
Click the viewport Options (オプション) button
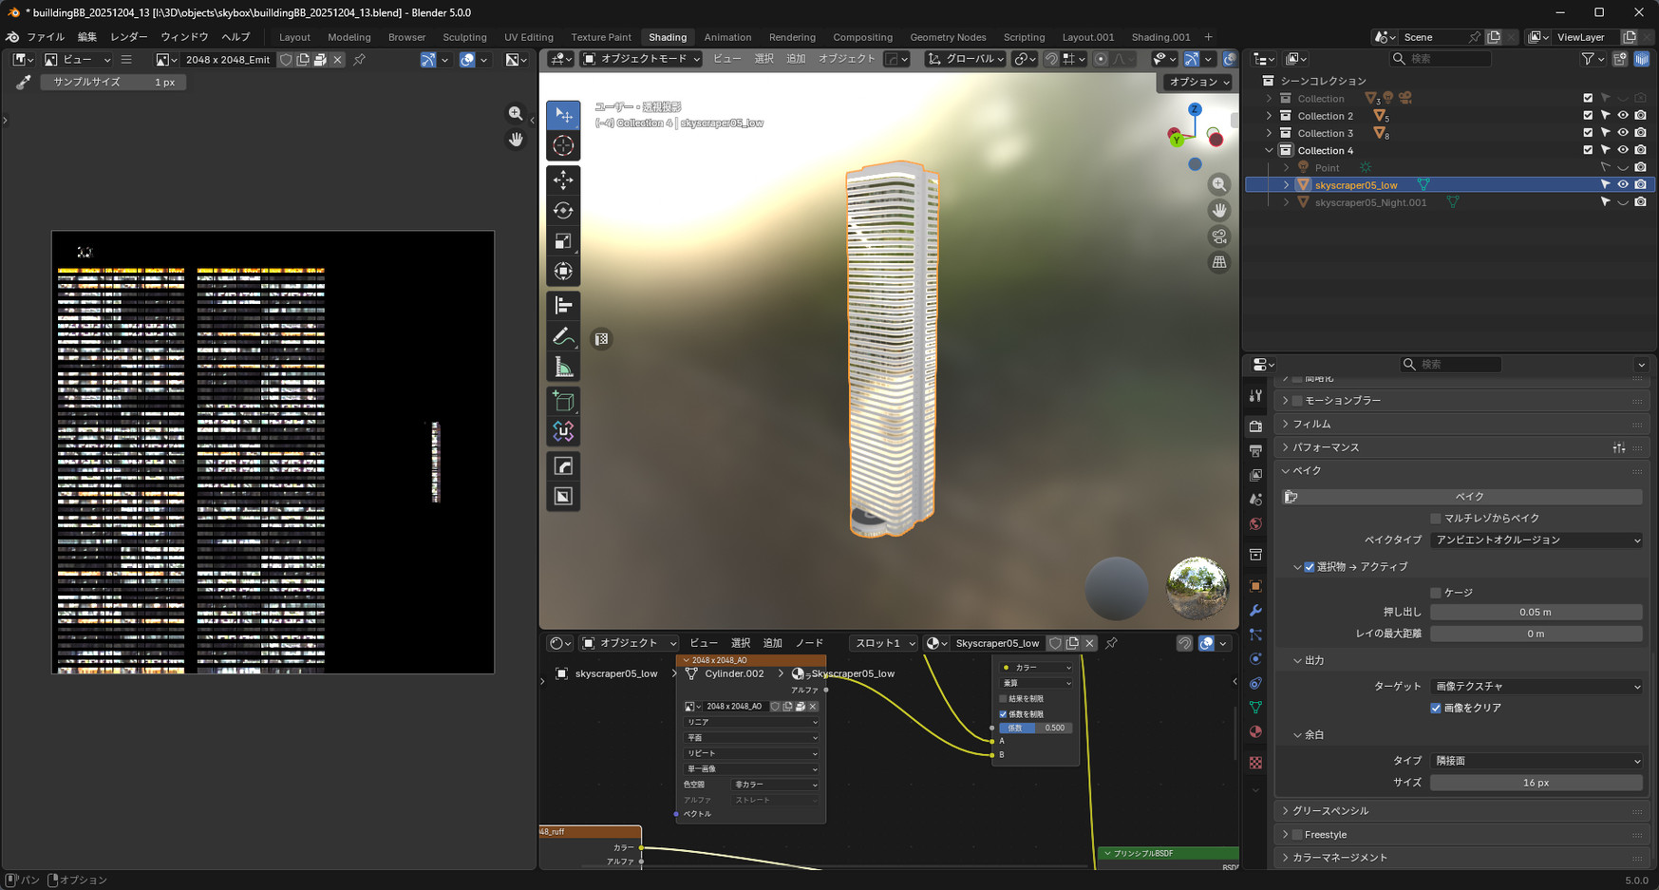pos(1198,82)
